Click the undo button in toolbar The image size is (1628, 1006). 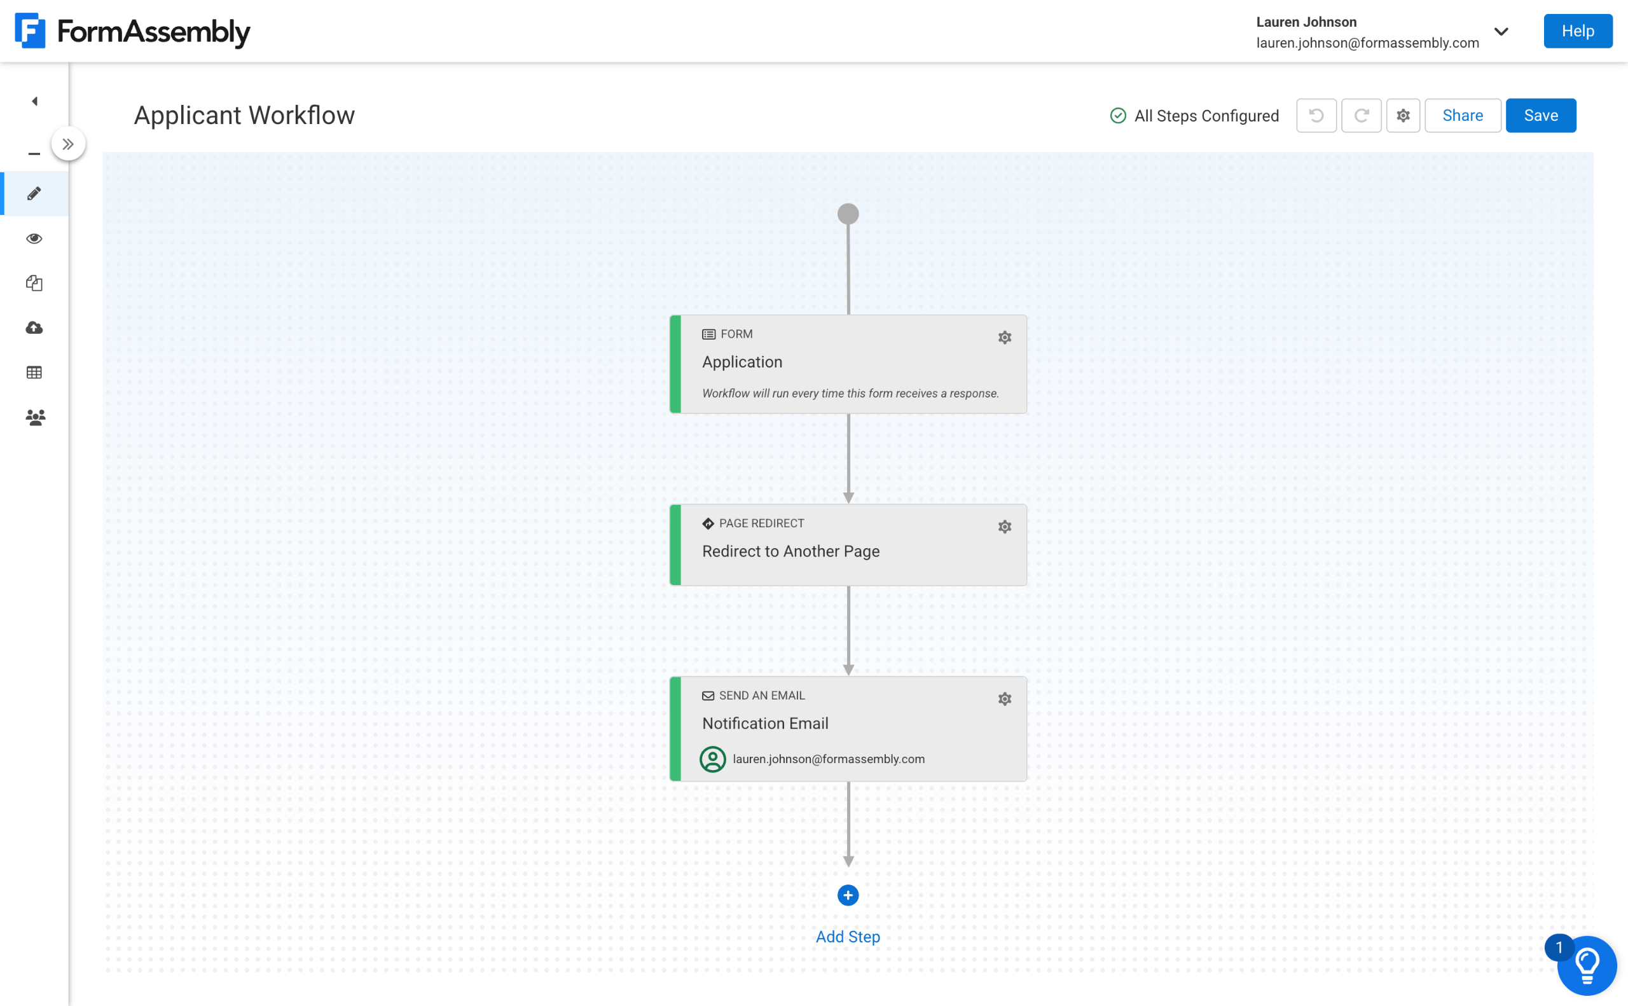point(1316,116)
